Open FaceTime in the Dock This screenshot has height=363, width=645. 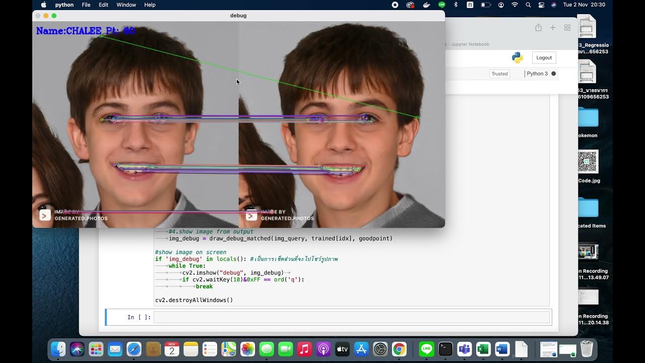pyautogui.click(x=285, y=349)
